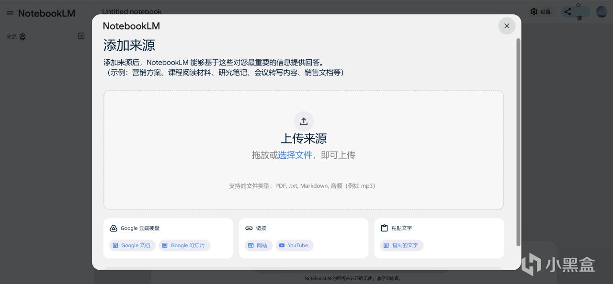The width and height of the screenshot is (613, 284).
Task: Choose the YouTube source chip
Action: [294, 245]
